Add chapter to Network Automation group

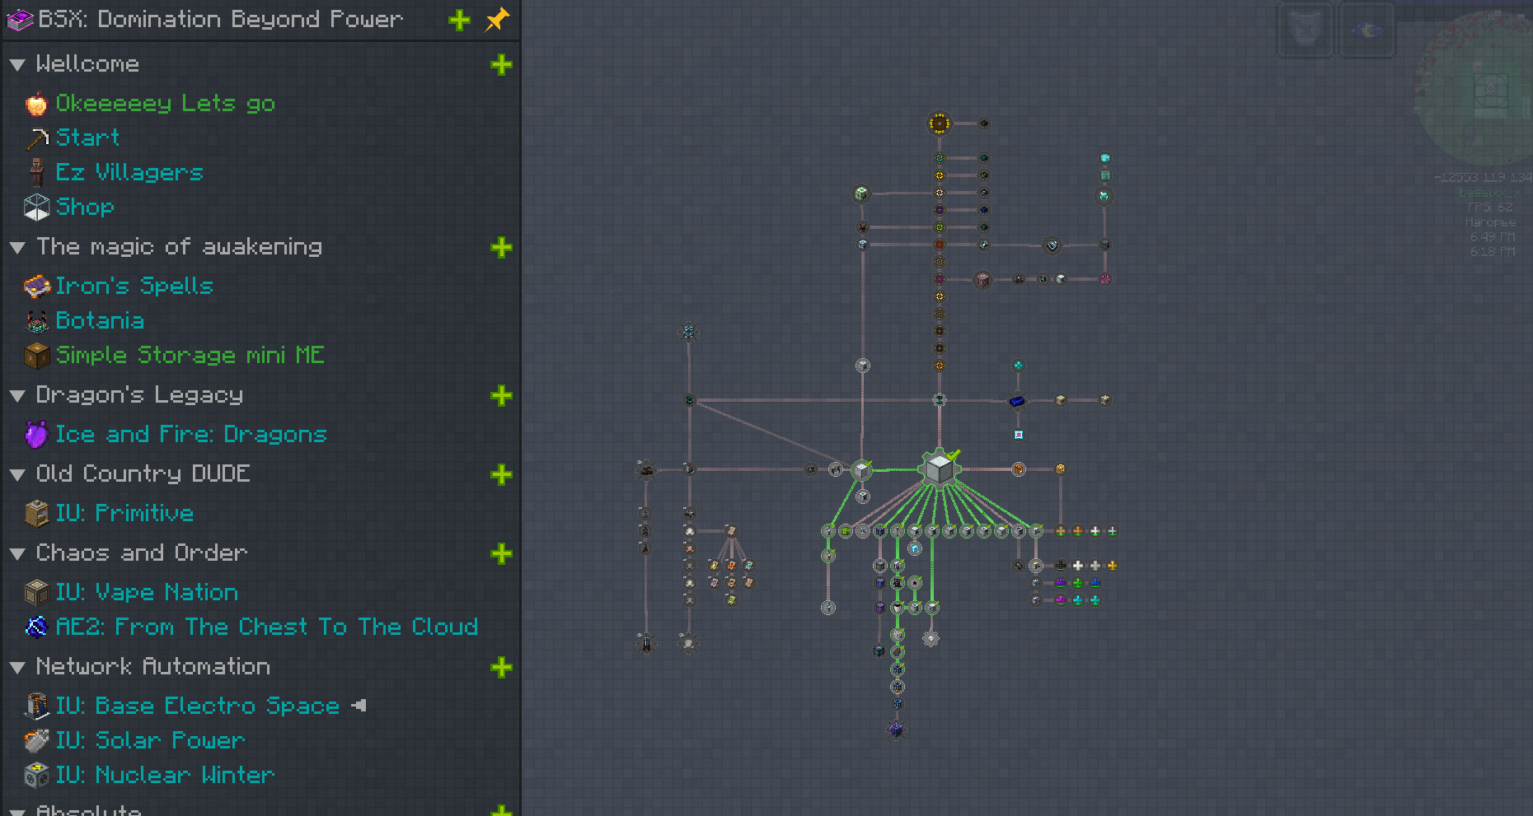pos(501,667)
